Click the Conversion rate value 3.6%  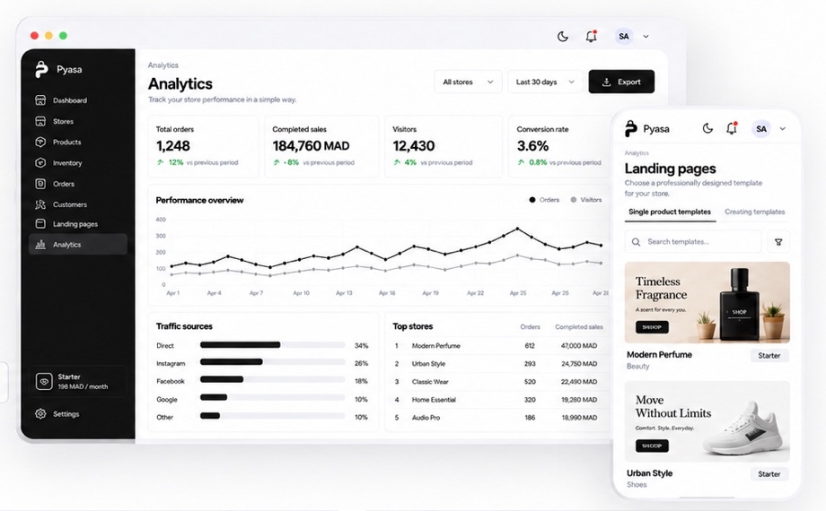532,146
